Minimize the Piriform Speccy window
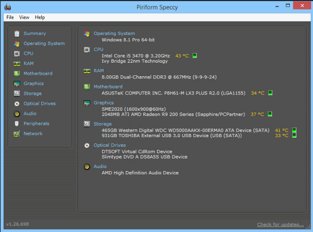This screenshot has height=232, width=313. tap(277, 6)
